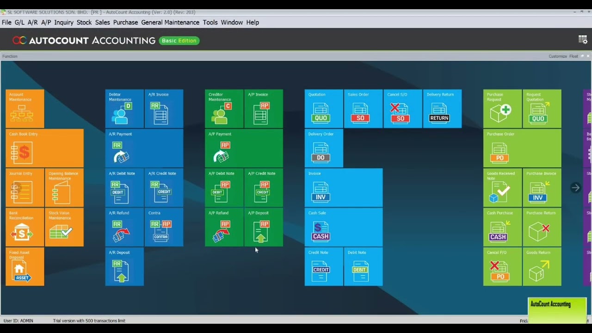Viewport: 592px width, 333px height.
Task: Open the Purchase Invoice tile
Action: tap(542, 187)
